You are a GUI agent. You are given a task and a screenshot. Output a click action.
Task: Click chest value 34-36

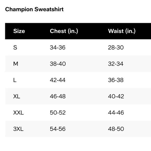pos(58,47)
